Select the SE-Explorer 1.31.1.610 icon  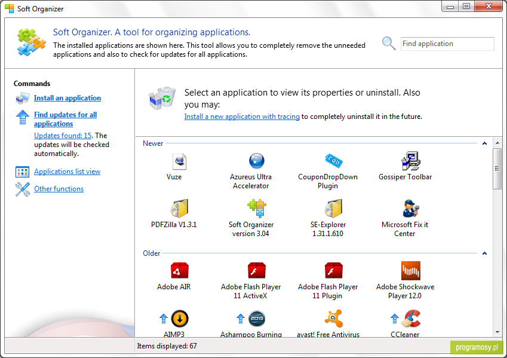(333, 209)
